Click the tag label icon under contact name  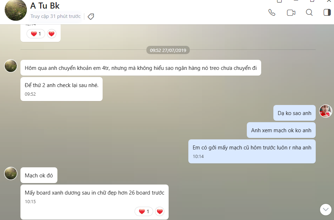(x=91, y=16)
